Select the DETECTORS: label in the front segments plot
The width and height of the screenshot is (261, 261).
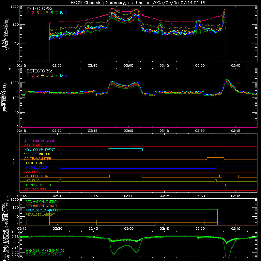39,9
